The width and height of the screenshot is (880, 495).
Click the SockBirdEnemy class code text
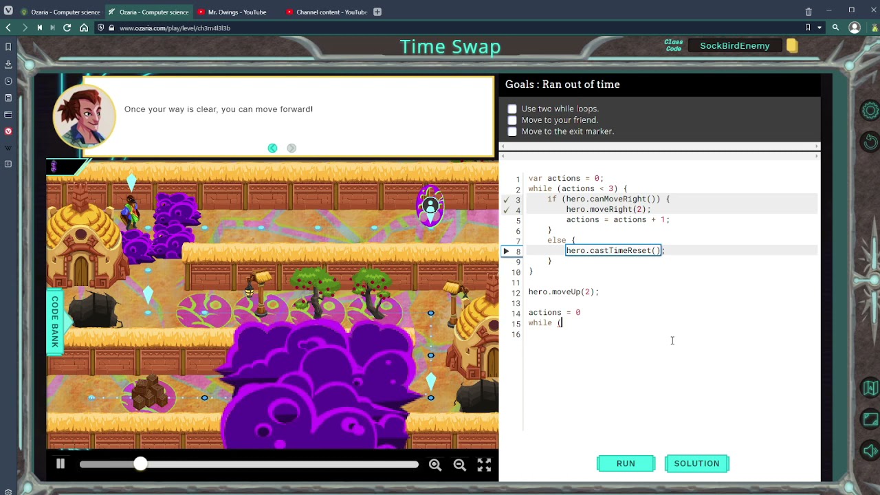734,45
